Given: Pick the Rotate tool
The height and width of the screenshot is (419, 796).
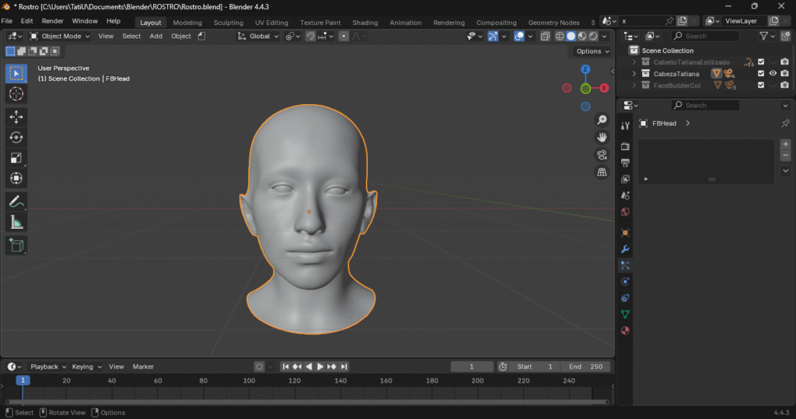Looking at the screenshot, I should click(16, 137).
